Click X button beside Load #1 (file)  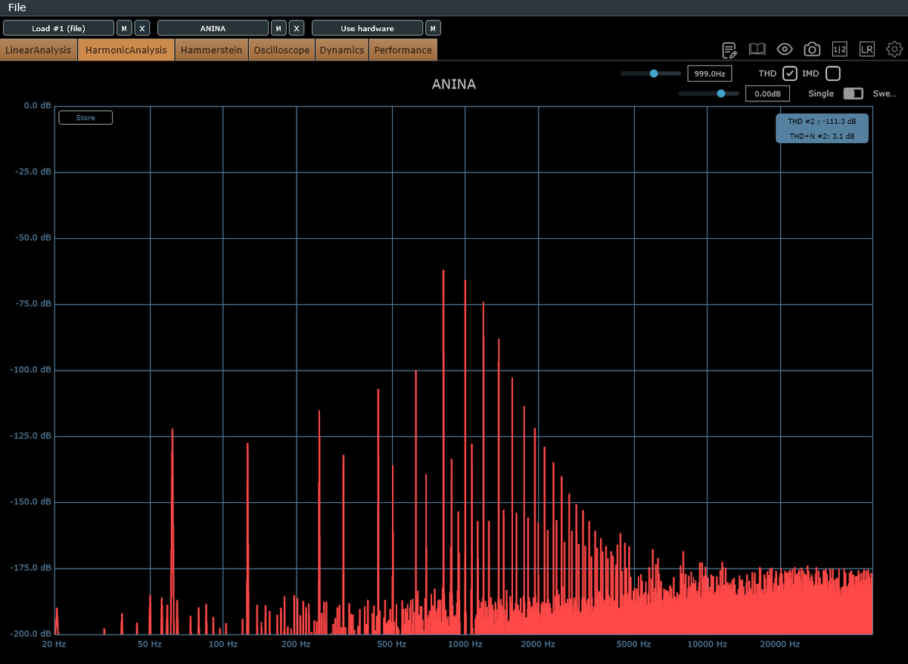[142, 28]
